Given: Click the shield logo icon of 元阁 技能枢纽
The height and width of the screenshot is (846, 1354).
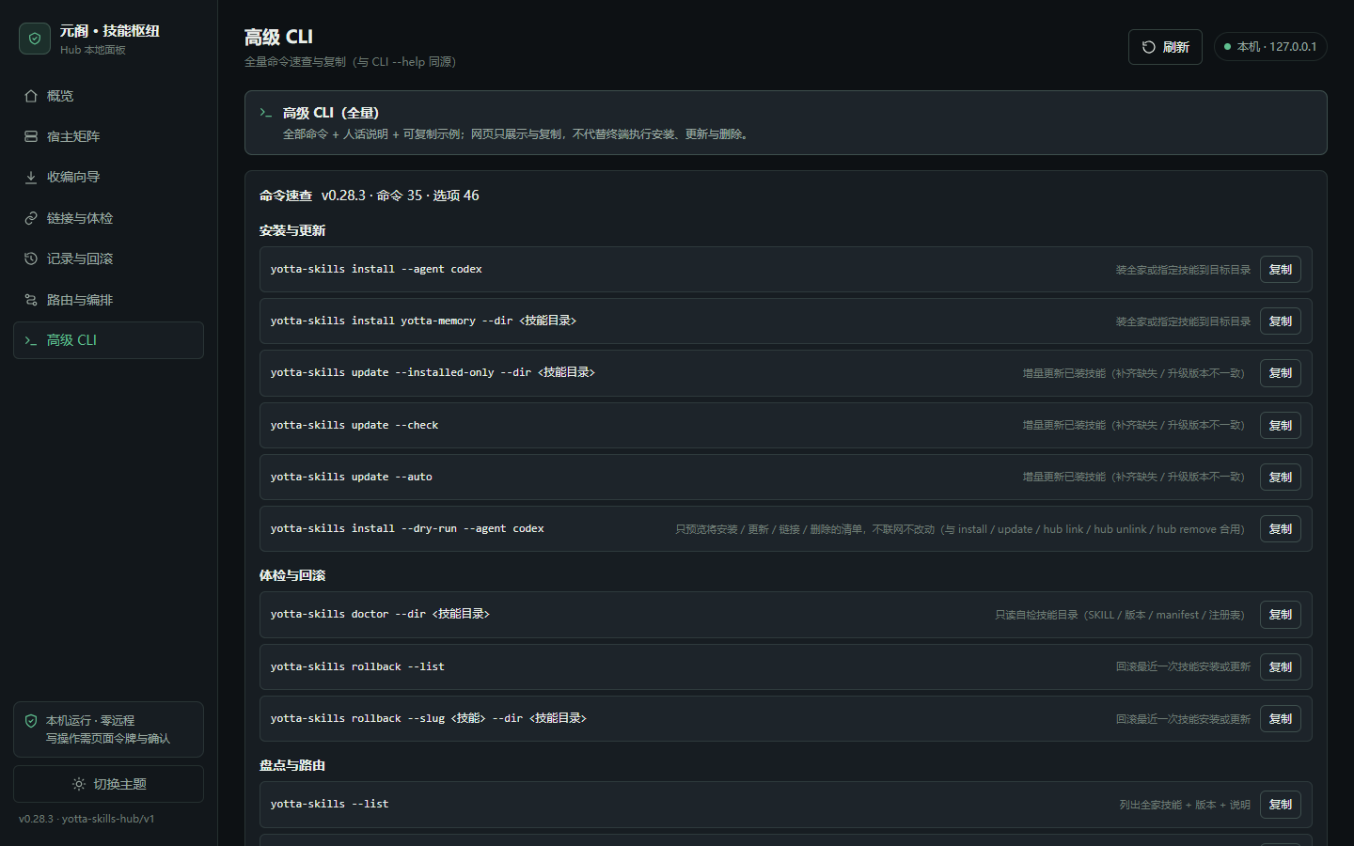Looking at the screenshot, I should (x=35, y=39).
